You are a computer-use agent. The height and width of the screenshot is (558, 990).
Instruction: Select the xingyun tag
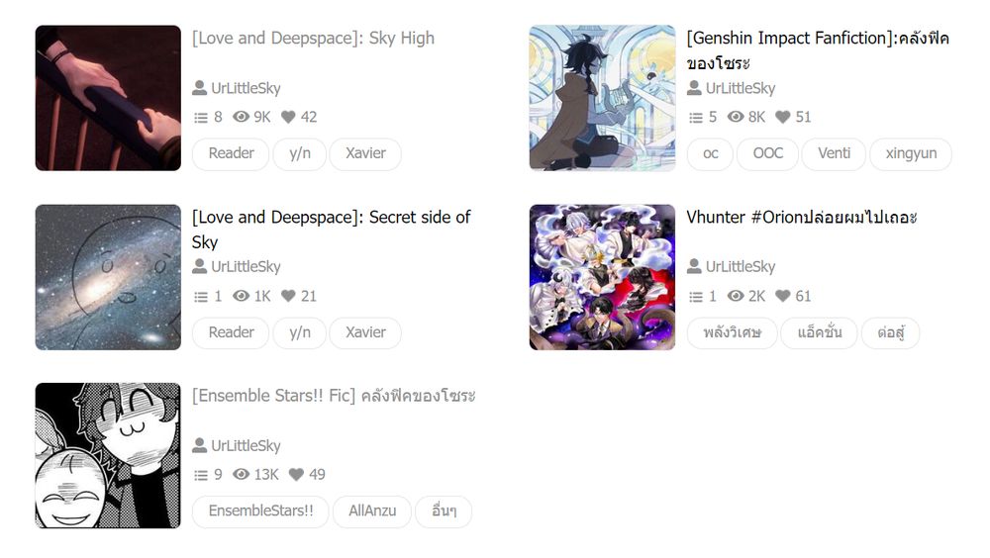(x=911, y=153)
